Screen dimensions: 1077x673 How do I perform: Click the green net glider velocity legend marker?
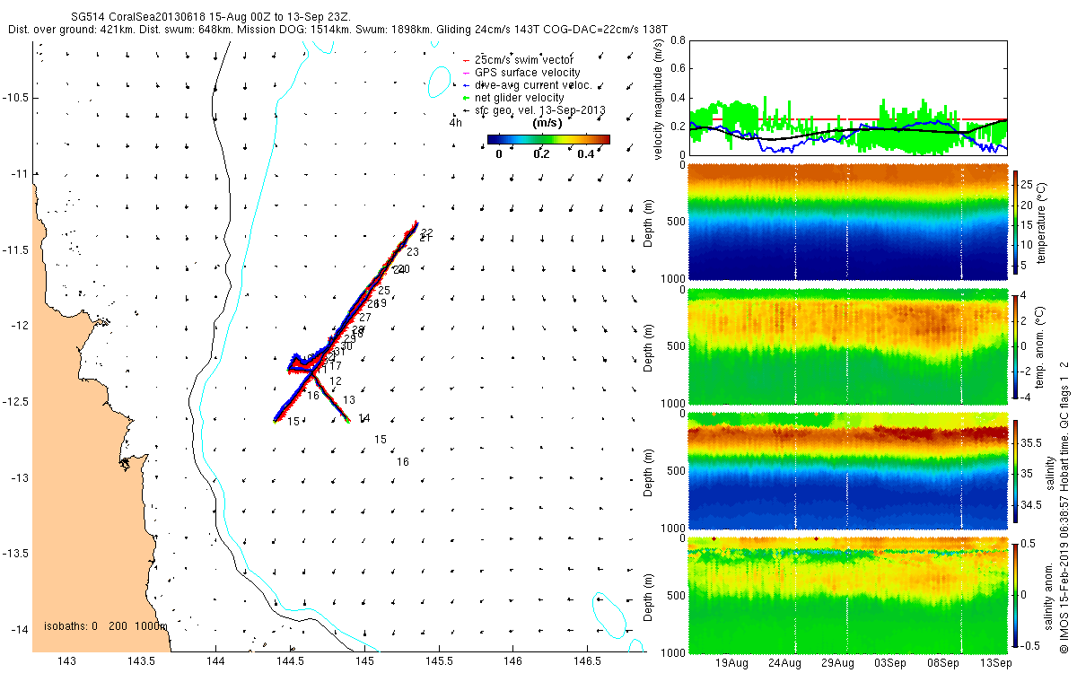pyautogui.click(x=466, y=97)
